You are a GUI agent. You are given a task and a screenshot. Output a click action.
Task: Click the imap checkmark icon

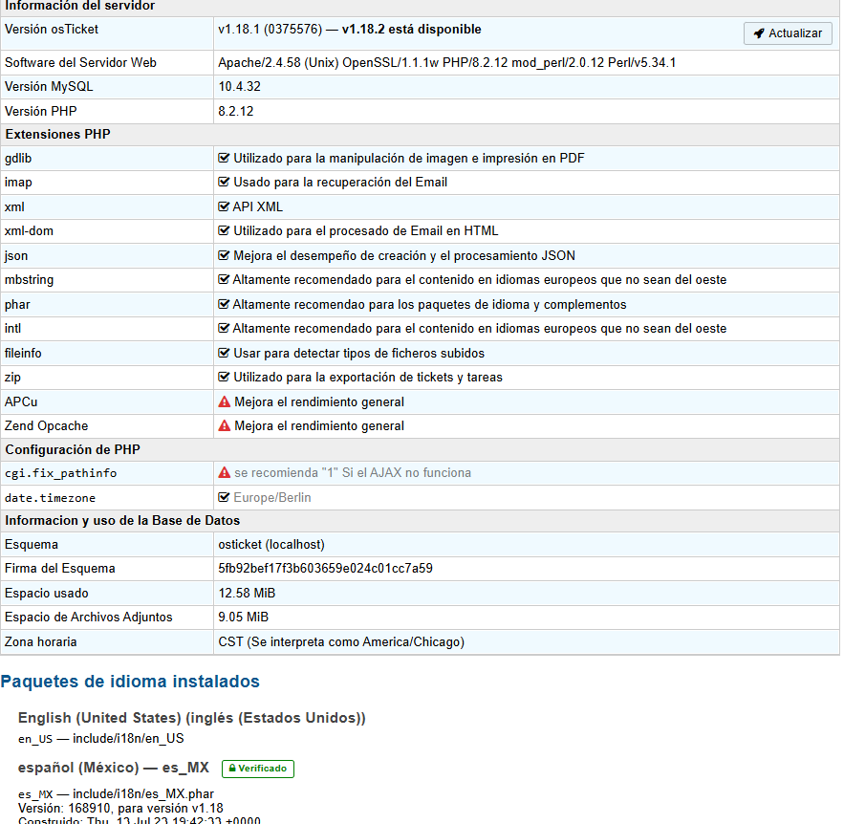(225, 183)
